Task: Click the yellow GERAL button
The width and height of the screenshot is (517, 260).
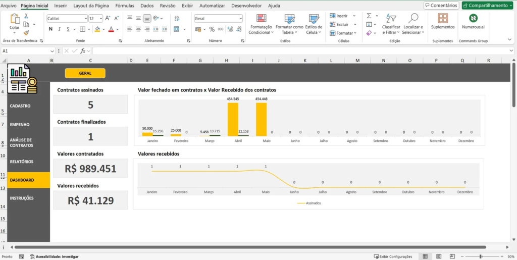Action: (x=85, y=73)
